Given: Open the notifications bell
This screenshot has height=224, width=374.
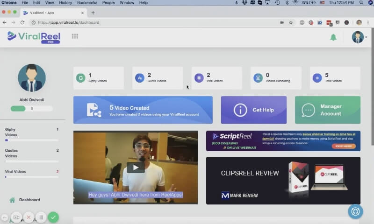Looking at the screenshot, I should pos(333,37).
